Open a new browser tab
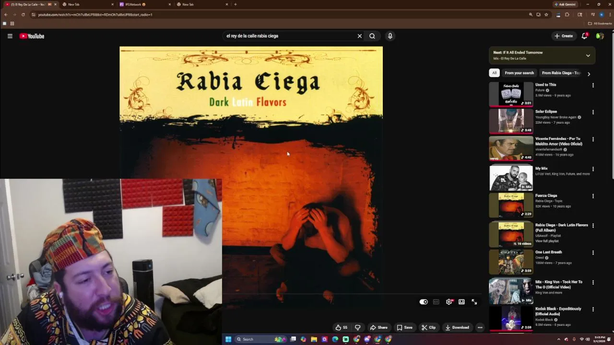The width and height of the screenshot is (614, 345). (x=235, y=4)
